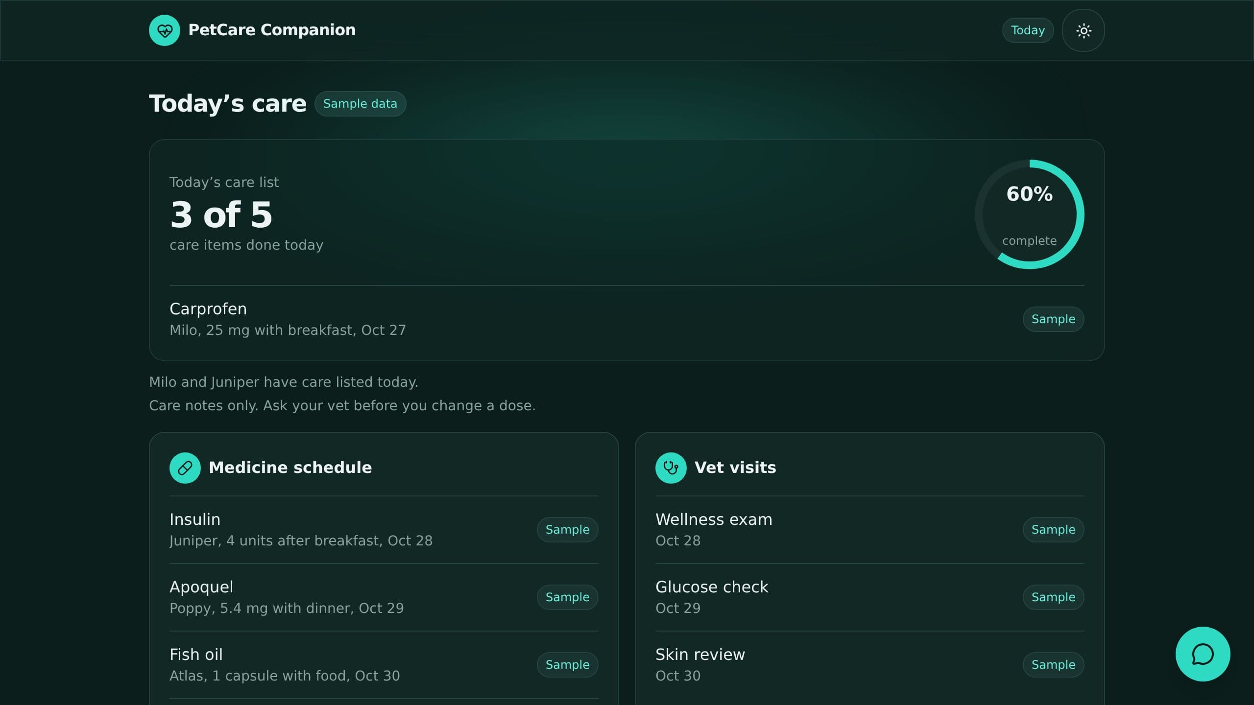The height and width of the screenshot is (705, 1254).
Task: Open the chat bubble button
Action: coord(1203,654)
